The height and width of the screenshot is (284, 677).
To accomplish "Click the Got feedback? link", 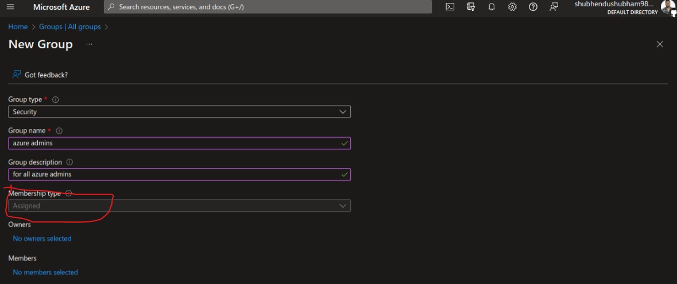I will click(46, 75).
